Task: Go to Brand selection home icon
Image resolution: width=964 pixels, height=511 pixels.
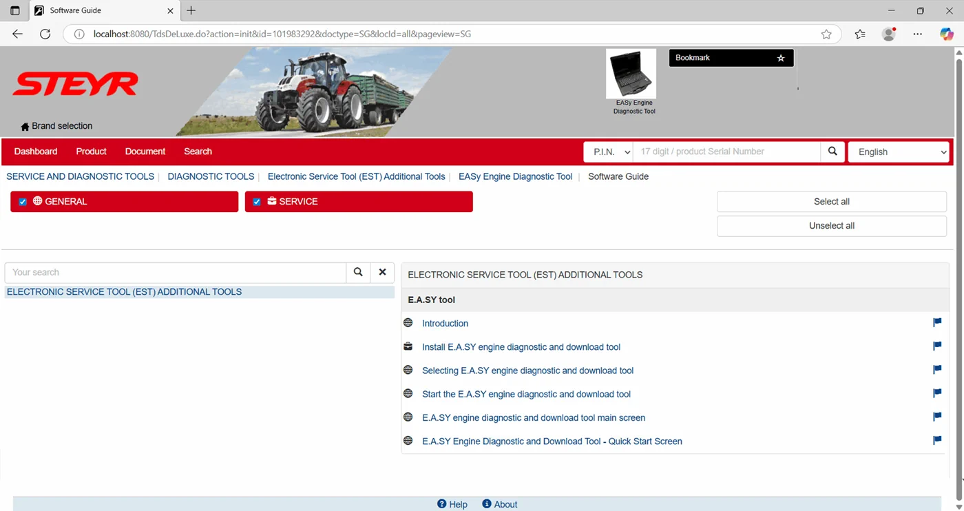Action: 25,127
